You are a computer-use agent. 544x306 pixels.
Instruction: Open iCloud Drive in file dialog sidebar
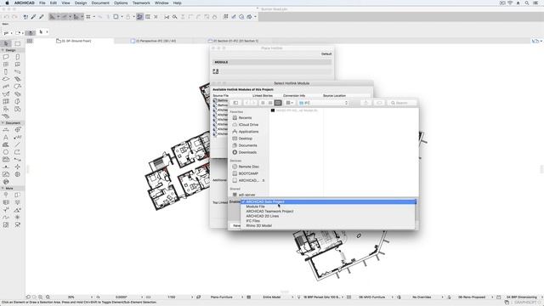(x=248, y=125)
